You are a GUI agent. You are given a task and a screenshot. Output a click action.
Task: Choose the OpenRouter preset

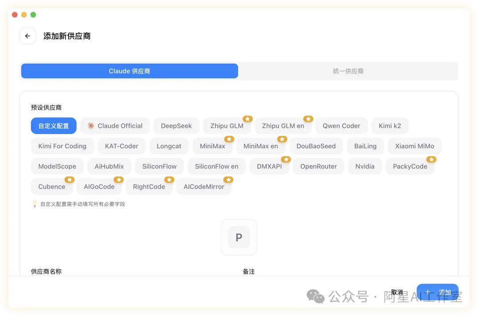coord(318,166)
